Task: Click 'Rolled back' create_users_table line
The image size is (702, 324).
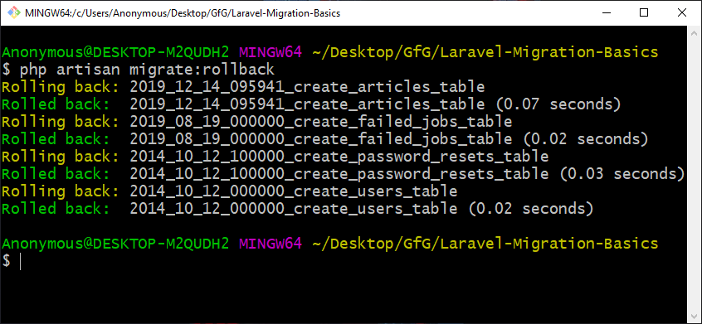Action: click(x=298, y=209)
